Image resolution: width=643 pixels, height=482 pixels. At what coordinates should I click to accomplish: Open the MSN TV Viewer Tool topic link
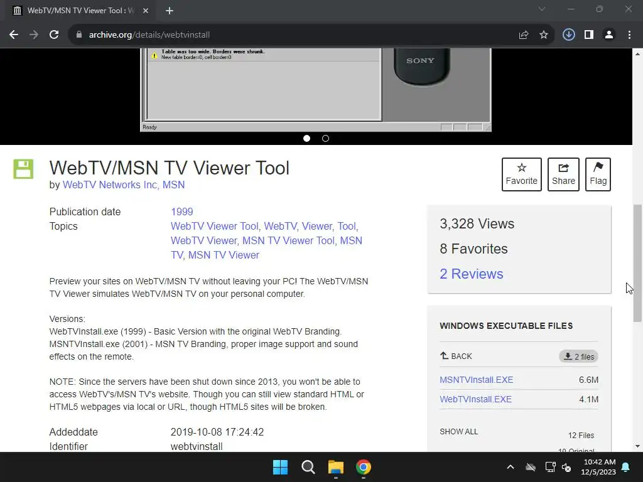pos(288,240)
